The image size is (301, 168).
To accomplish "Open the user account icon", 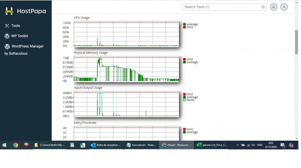I will (284, 7).
